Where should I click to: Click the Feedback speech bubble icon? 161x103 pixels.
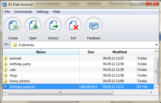[x=94, y=26]
